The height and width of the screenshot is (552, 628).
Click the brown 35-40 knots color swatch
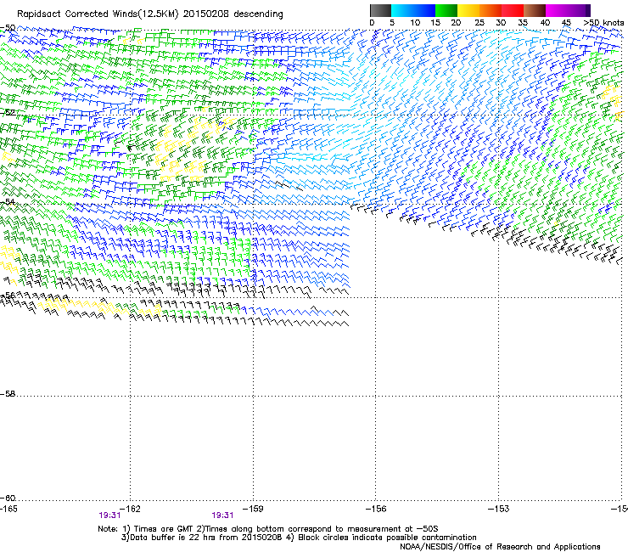535,10
